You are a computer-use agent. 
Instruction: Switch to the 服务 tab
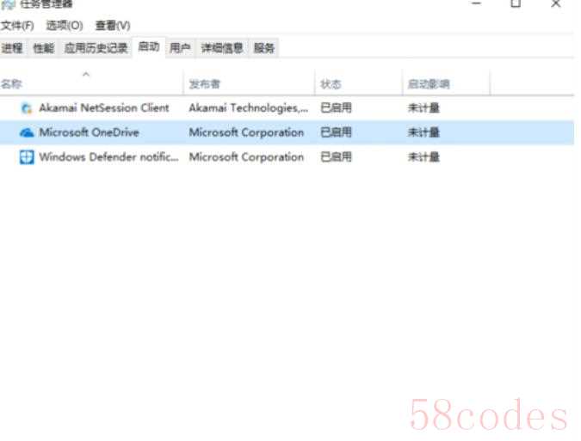click(x=264, y=48)
